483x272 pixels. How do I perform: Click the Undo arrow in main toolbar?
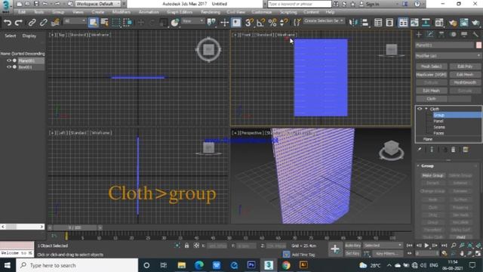pyautogui.click(x=8, y=23)
